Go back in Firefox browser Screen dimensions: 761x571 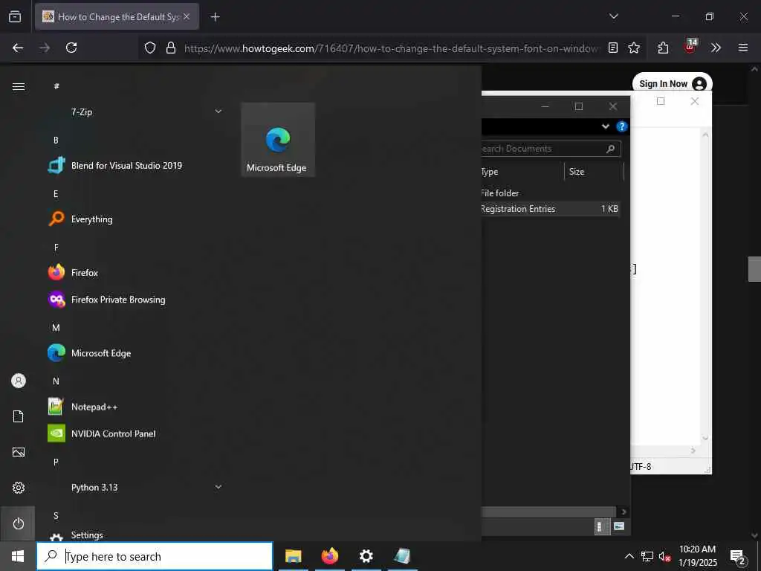point(18,48)
